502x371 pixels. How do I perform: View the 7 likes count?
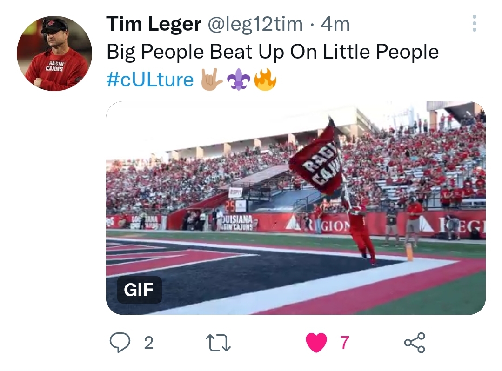pos(344,343)
